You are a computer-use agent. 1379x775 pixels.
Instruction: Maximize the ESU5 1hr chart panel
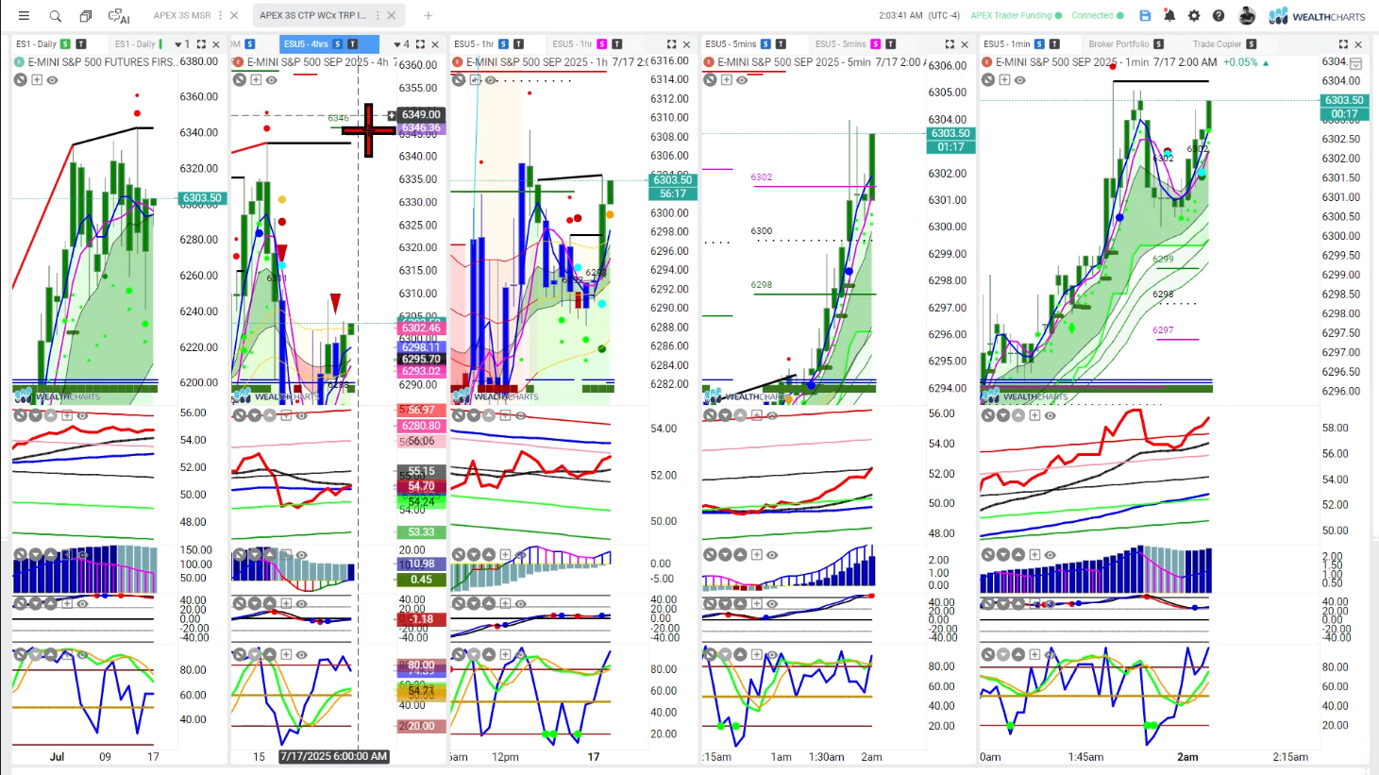(x=671, y=44)
